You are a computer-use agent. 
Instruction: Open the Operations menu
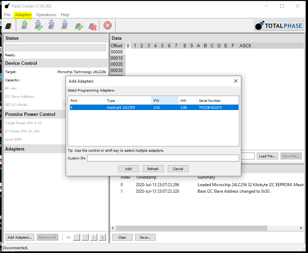point(46,15)
